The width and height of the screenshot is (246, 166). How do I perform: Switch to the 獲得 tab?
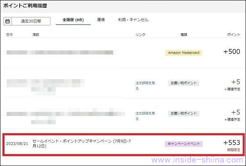pos(101,20)
